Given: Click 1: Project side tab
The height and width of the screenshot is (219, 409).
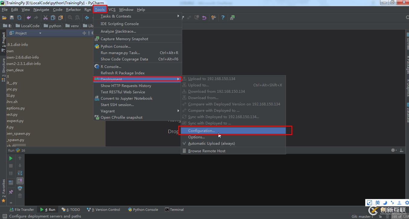Looking at the screenshot, I should (x=4, y=42).
